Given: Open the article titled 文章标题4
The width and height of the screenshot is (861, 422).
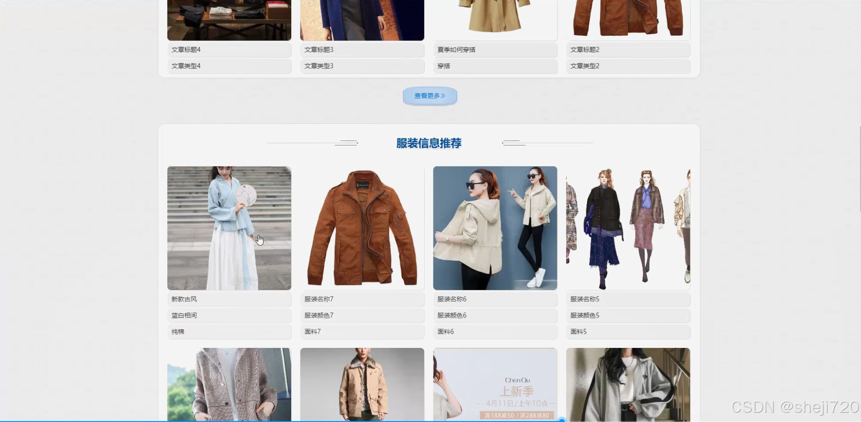Looking at the screenshot, I should 229,50.
